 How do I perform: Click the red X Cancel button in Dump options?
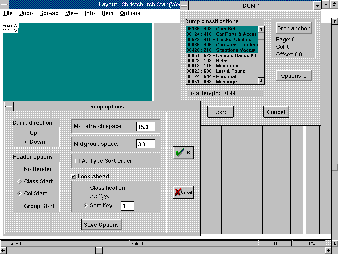[x=183, y=192]
